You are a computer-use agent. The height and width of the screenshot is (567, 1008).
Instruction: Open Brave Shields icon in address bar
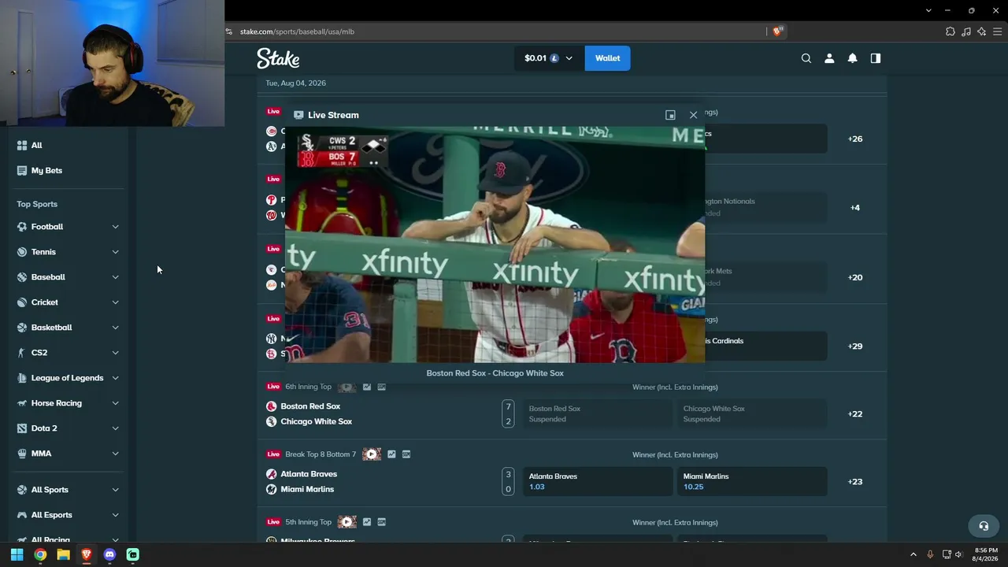click(777, 31)
